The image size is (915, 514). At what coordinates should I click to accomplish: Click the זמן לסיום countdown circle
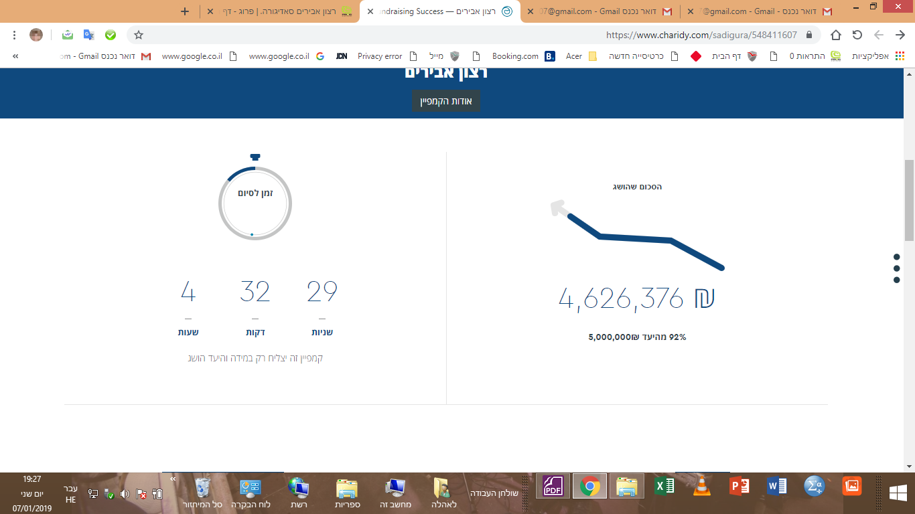tap(255, 203)
